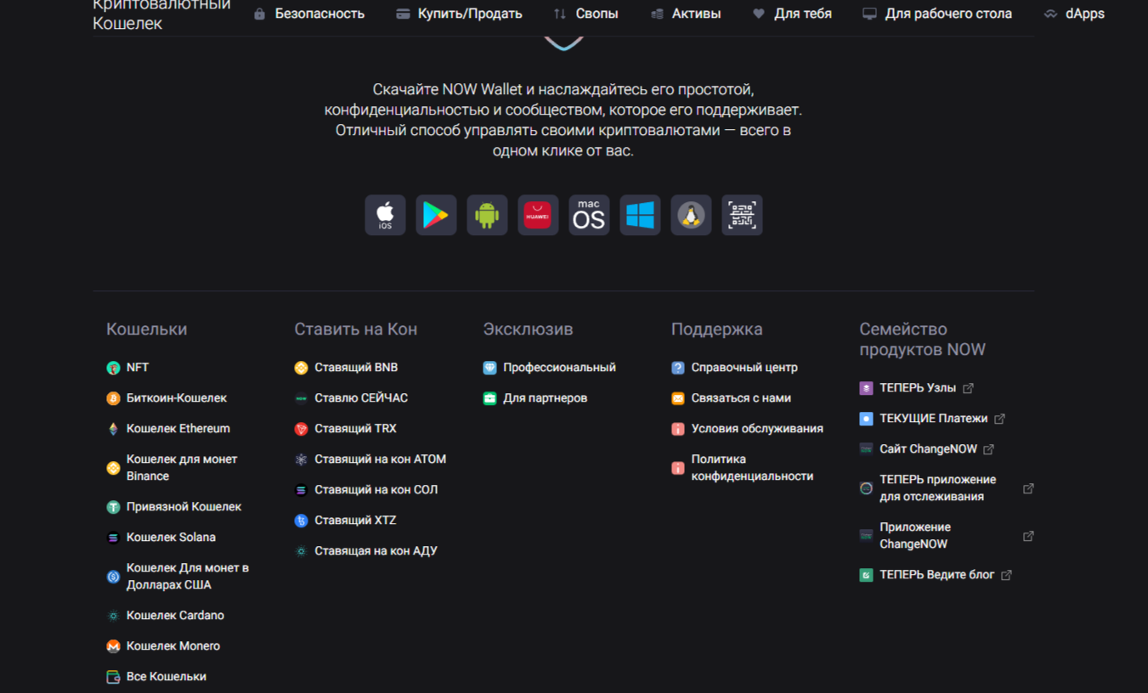The height and width of the screenshot is (693, 1148).
Task: Download the Linux version via penguin icon
Action: [691, 215]
